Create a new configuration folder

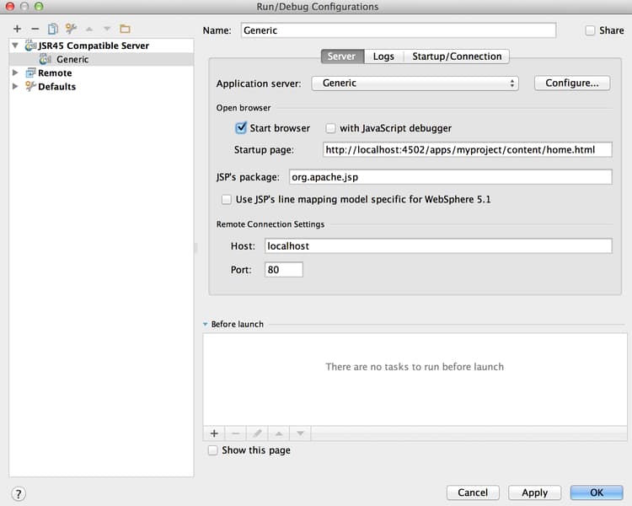click(x=125, y=29)
